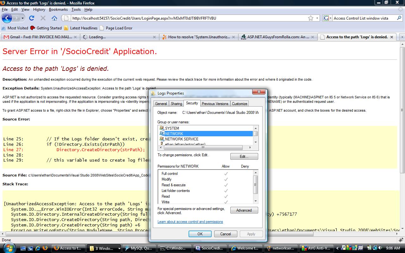The image size is (405, 253).
Task: Switch to the ASP.NET 4GuysFromRolla tab
Action: click(x=278, y=37)
